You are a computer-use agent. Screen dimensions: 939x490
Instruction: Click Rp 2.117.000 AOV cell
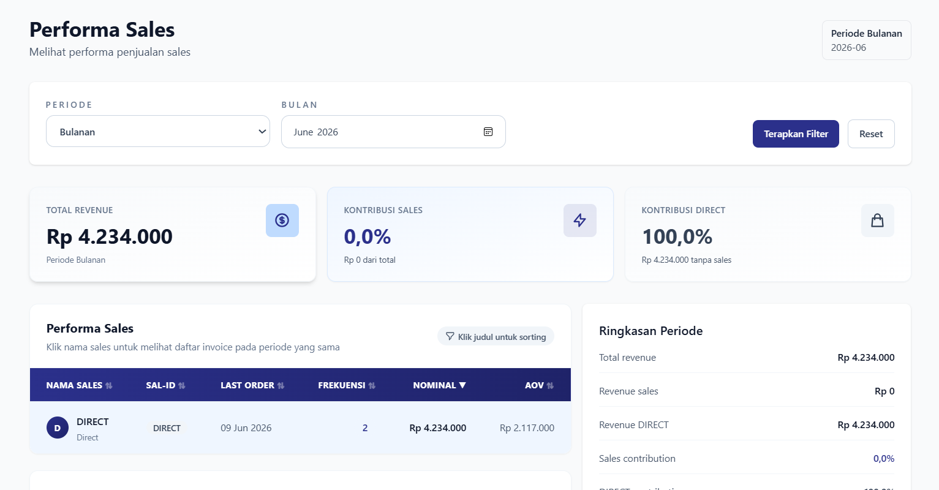point(527,428)
